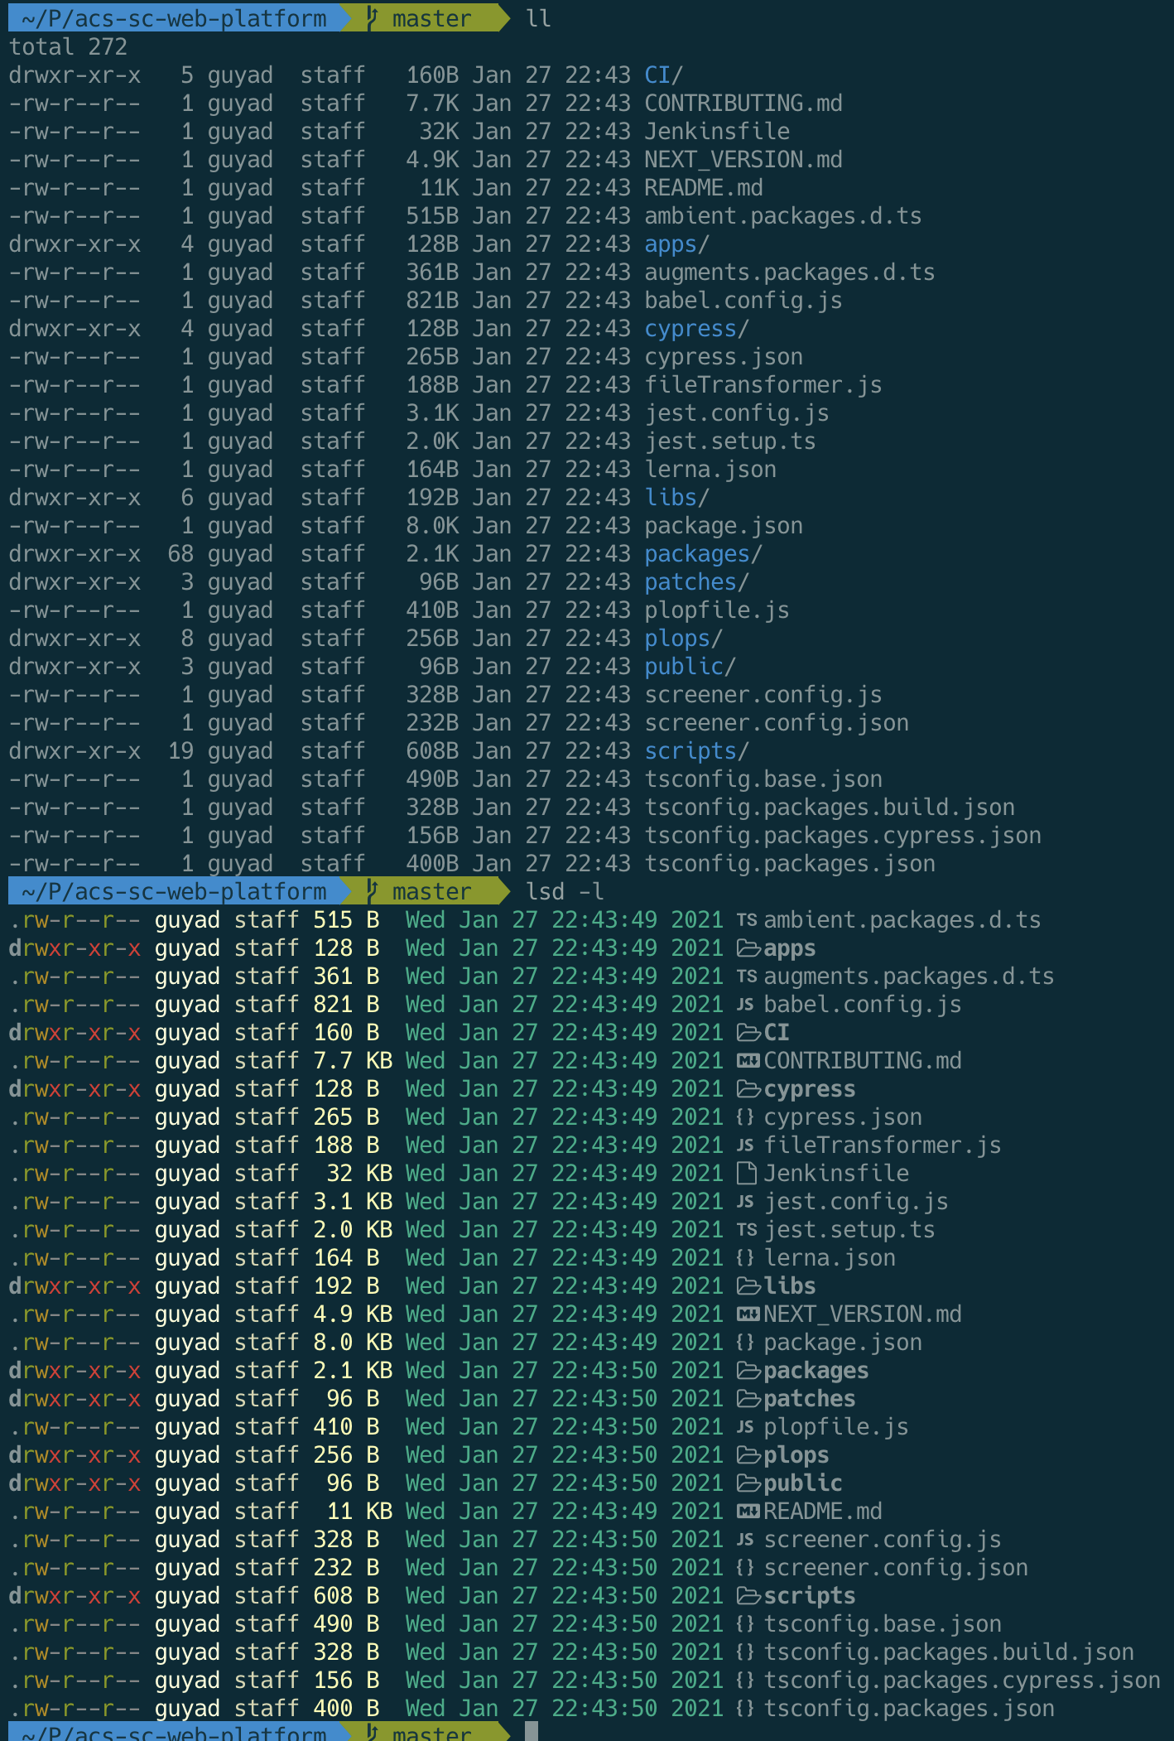Click the Markdown icon beside CONTRIBUTING.md
The height and width of the screenshot is (1741, 1174).
pos(748,1061)
